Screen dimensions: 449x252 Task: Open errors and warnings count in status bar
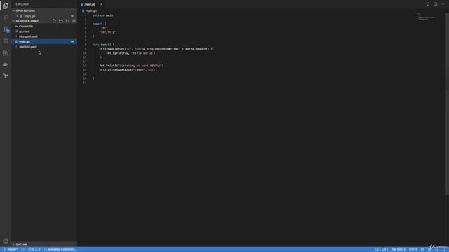(34, 249)
